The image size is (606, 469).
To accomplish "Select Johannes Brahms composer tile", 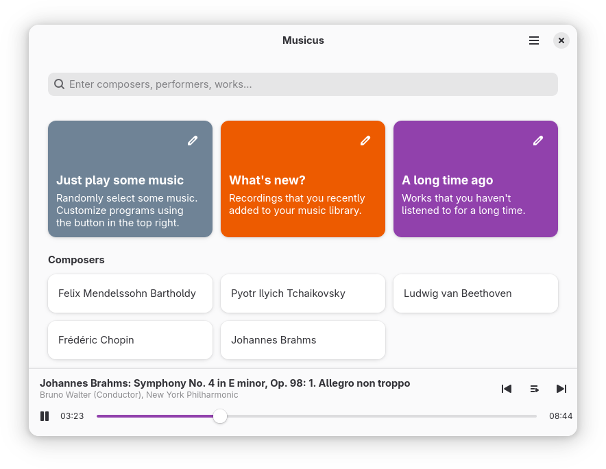I will click(302, 340).
